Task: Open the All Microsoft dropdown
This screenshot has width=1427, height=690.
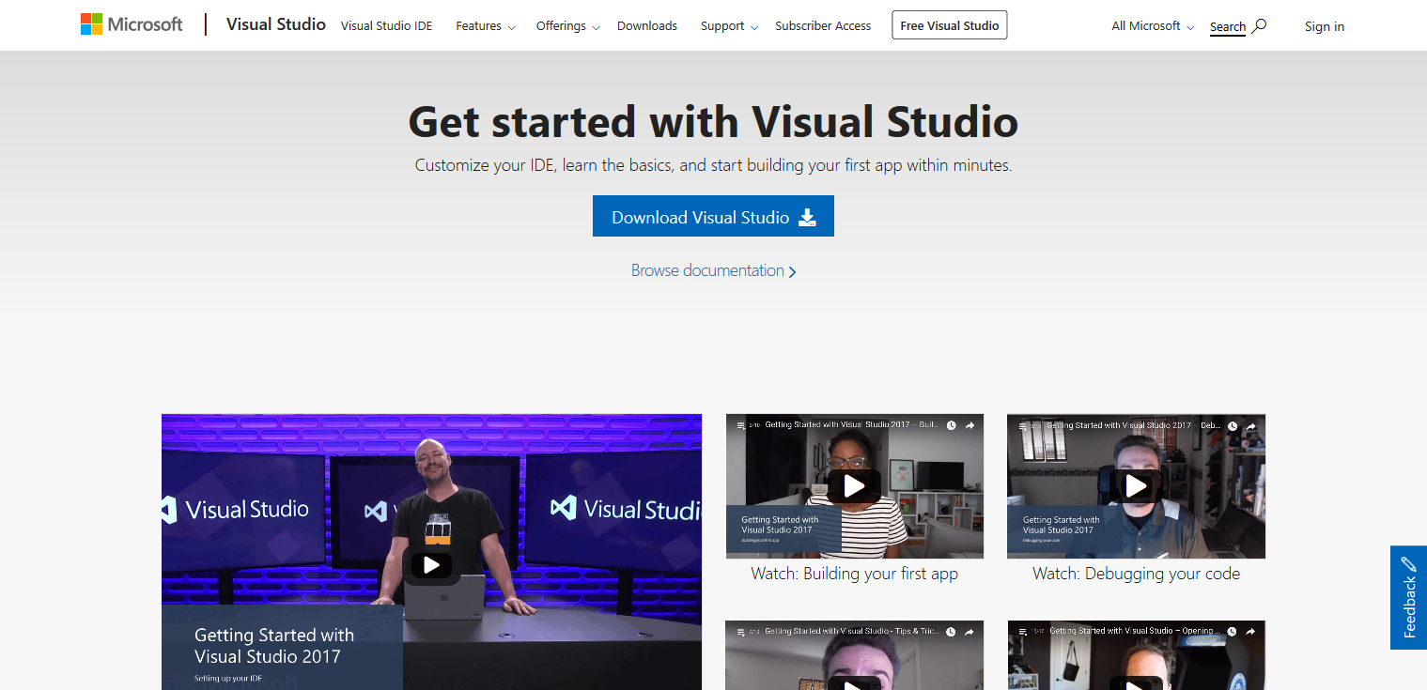Action: [1153, 26]
